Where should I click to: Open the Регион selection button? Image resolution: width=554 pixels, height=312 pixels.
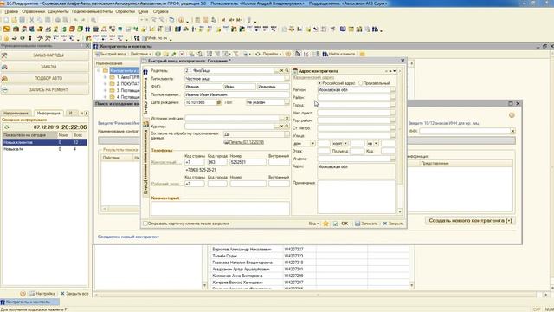point(392,90)
